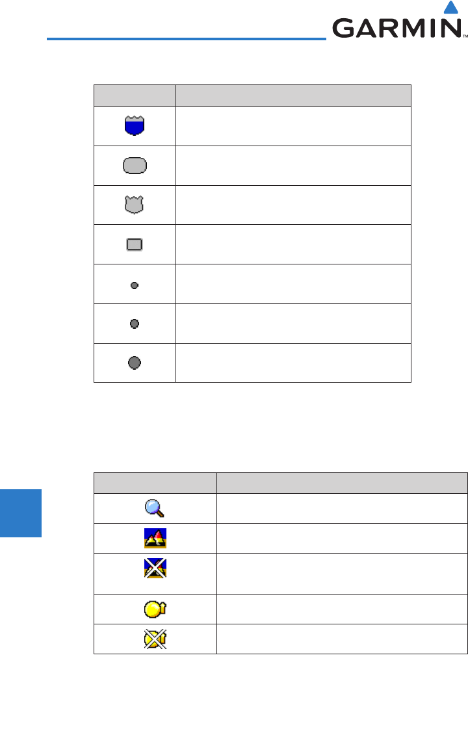Select the small gray square road symbol

(x=135, y=244)
